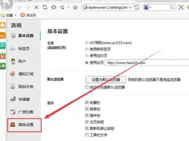
Task: Click refresh icon inside address bar
Action: click(136, 8)
